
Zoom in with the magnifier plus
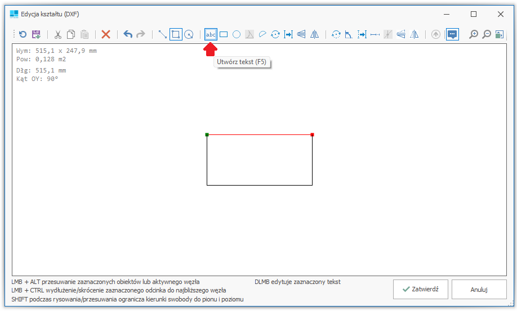coord(474,34)
